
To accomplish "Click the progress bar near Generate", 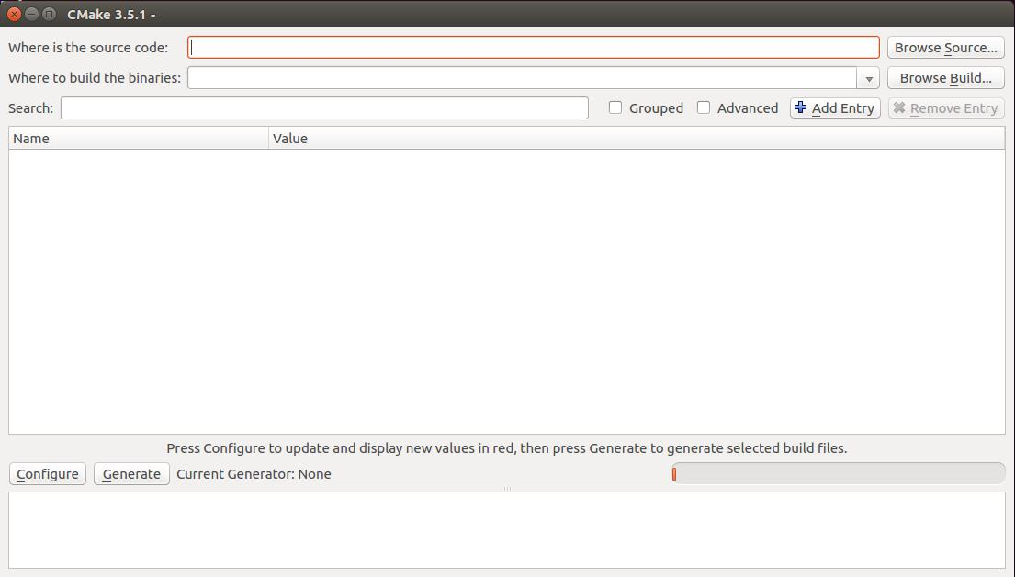I will coord(836,473).
